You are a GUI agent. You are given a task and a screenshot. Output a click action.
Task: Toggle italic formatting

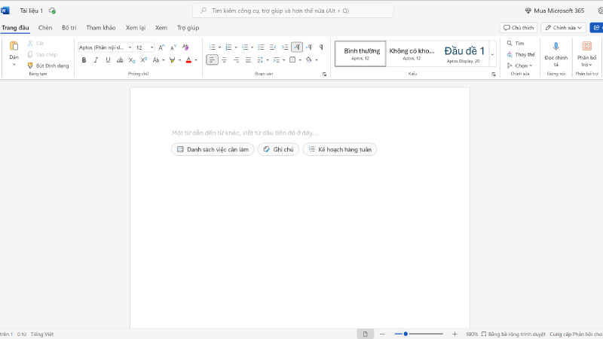click(96, 60)
